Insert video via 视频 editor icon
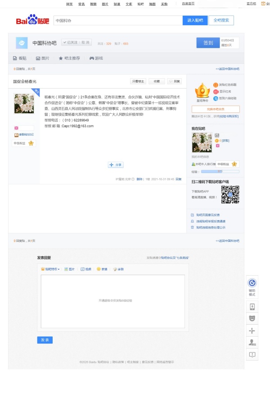The width and height of the screenshot is (270, 397). coord(85,269)
